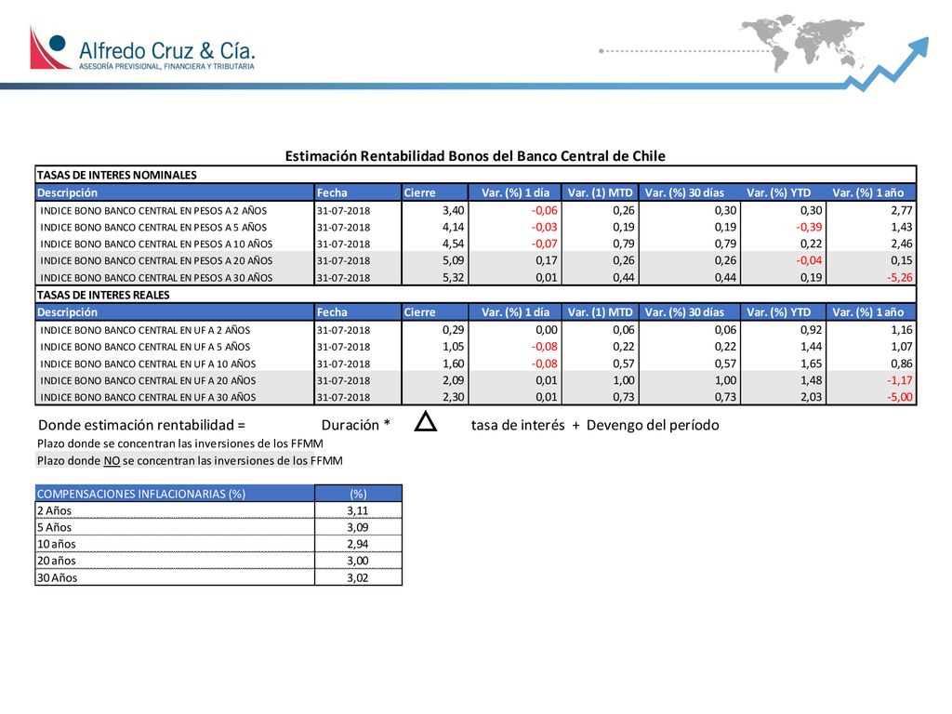This screenshot has width=952, height=714.
Task: Click the compensation value 3,02
Action: pyautogui.click(x=358, y=577)
